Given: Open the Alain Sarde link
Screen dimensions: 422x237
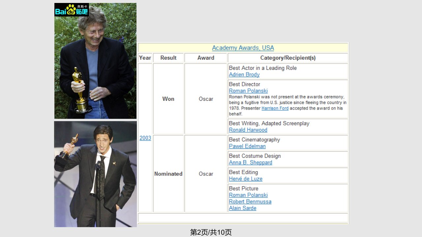Looking at the screenshot, I should point(243,208).
